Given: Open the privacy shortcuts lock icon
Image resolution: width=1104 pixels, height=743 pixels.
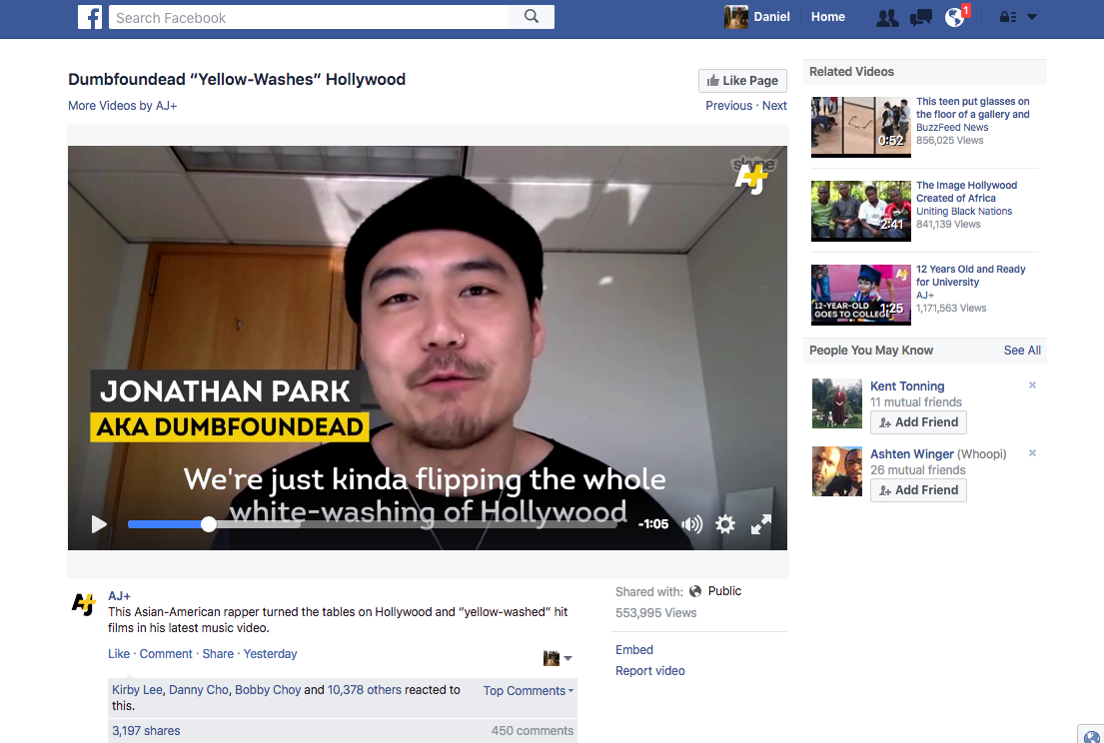Looking at the screenshot, I should click(x=1007, y=18).
